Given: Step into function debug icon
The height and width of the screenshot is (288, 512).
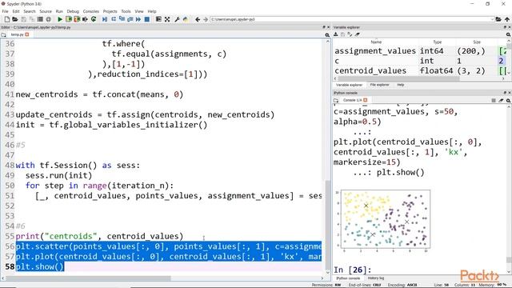Looking at the screenshot, I should click(x=122, y=19).
